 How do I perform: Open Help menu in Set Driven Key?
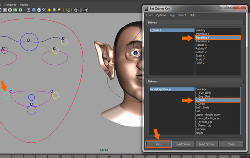click(x=192, y=15)
